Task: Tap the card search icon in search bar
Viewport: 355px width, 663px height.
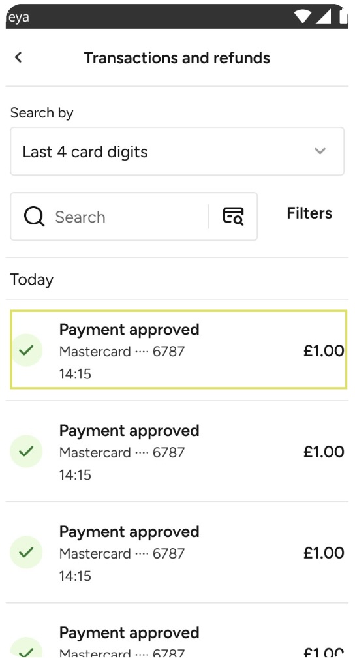Action: 233,216
